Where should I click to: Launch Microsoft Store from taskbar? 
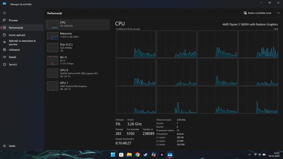121,154
